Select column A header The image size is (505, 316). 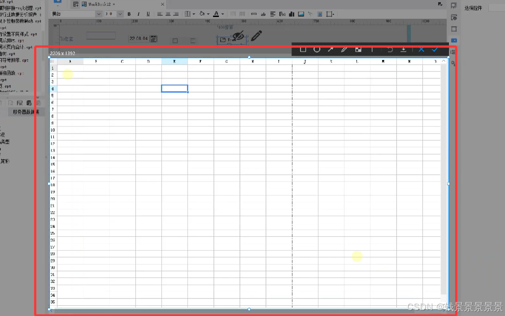click(x=70, y=61)
